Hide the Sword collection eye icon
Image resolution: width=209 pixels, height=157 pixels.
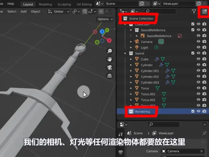[199, 53]
